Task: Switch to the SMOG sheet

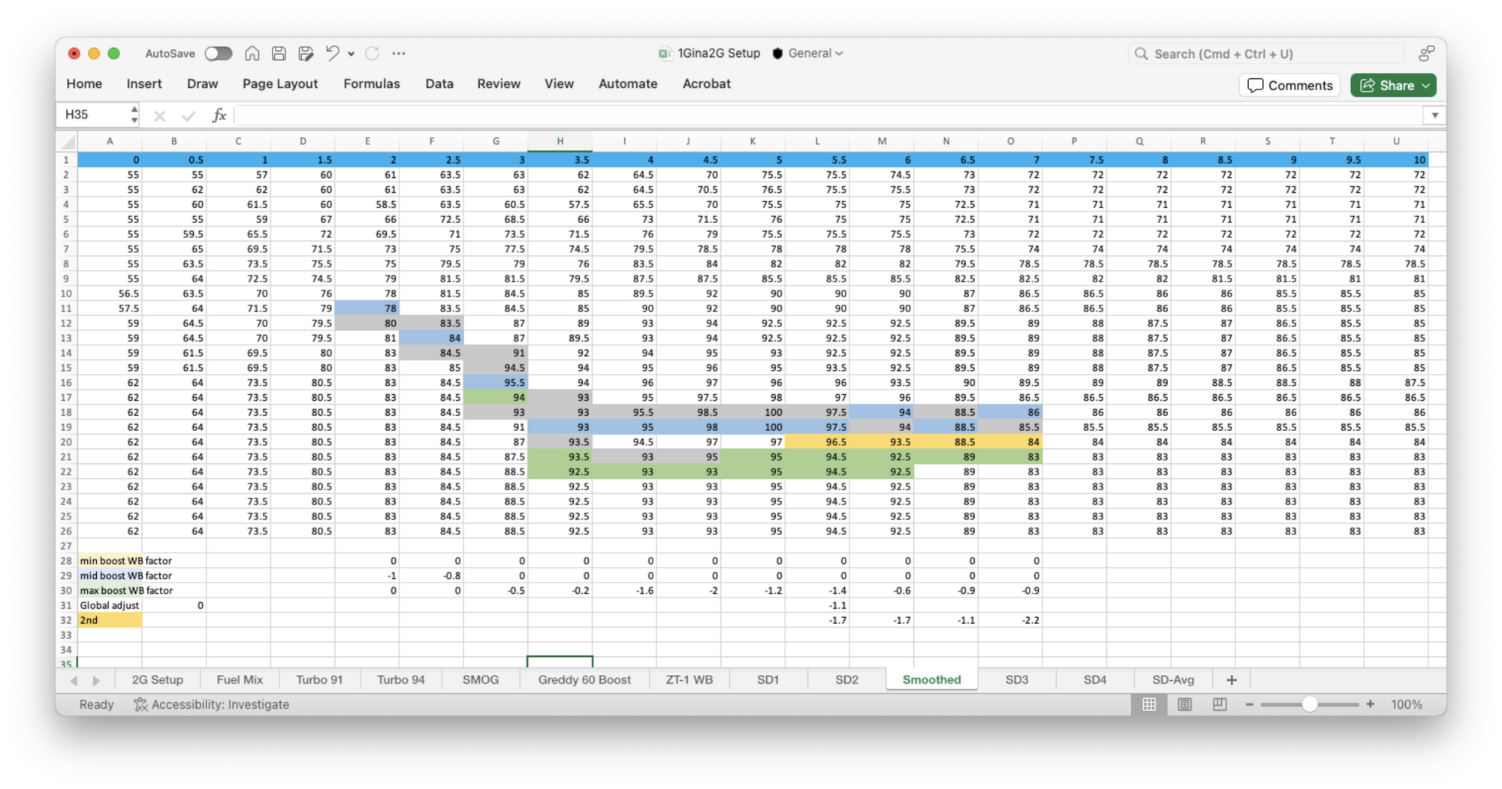Action: [x=481, y=680]
